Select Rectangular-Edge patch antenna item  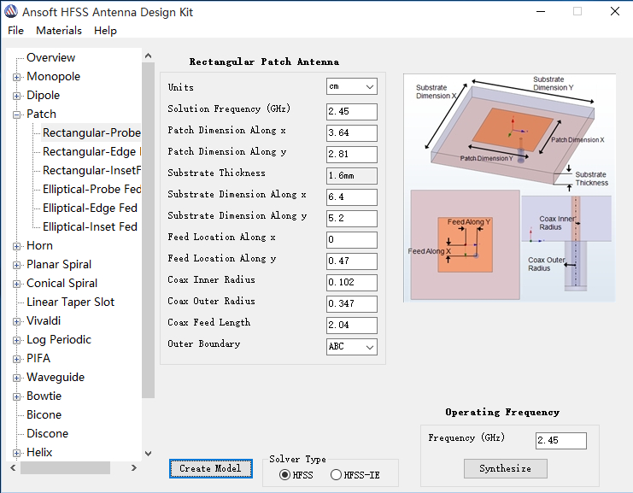tap(91, 151)
